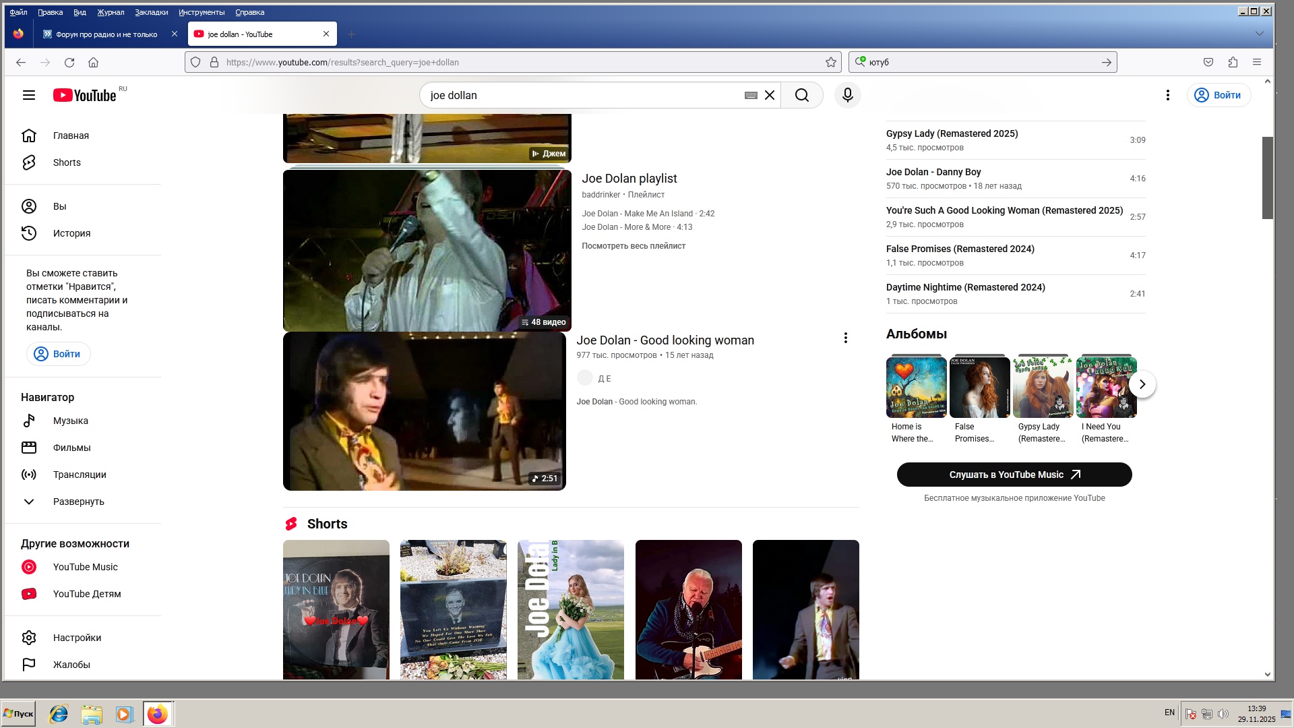Open Firefox list all tabs dropdown

click(1259, 34)
